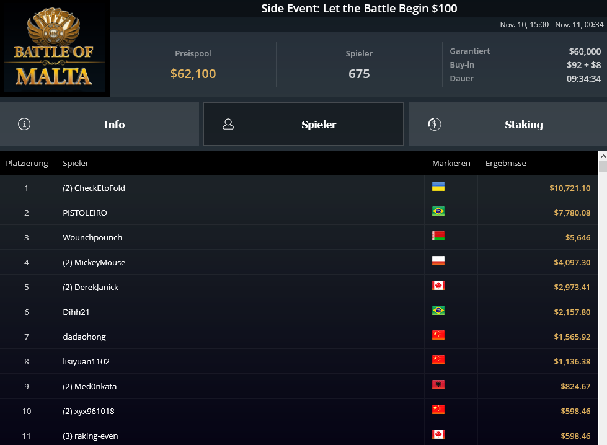Click the info circle icon
Screen dimensions: 607x445
click(x=24, y=124)
